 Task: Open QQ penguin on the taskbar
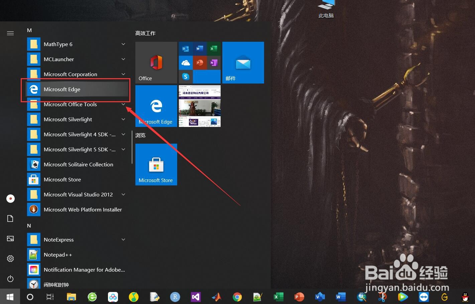tap(465, 297)
